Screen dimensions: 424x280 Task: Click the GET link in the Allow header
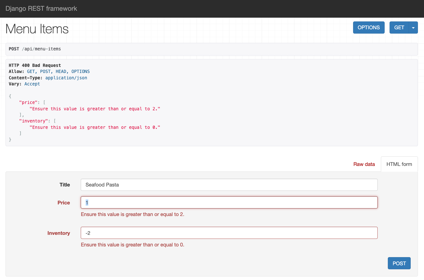31,71
